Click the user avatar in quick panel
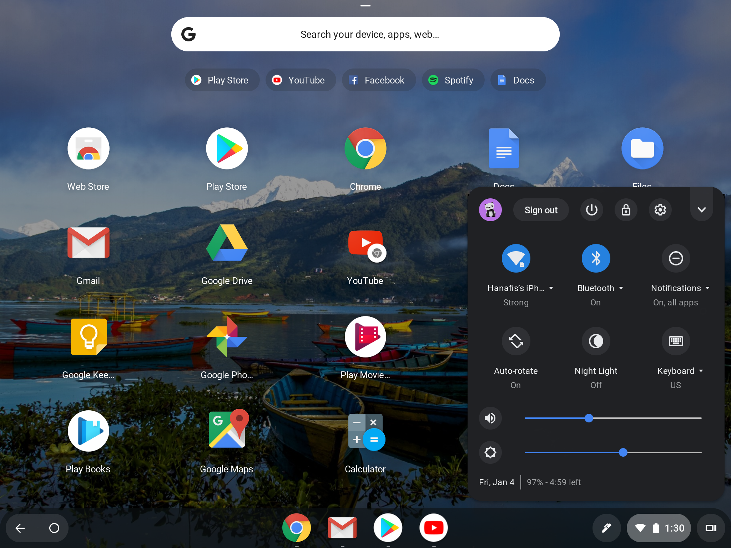 click(x=490, y=210)
